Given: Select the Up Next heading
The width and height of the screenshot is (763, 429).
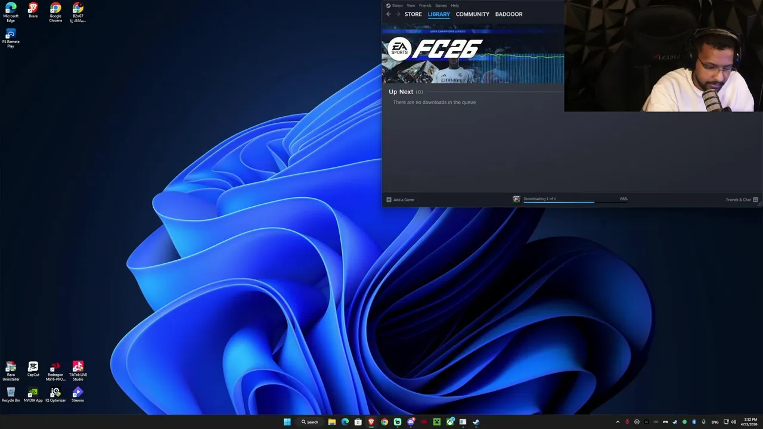Looking at the screenshot, I should click(401, 92).
